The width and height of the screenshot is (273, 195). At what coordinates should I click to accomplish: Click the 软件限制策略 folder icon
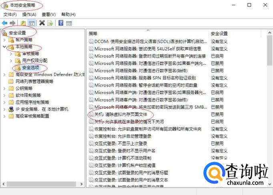(x=11, y=96)
